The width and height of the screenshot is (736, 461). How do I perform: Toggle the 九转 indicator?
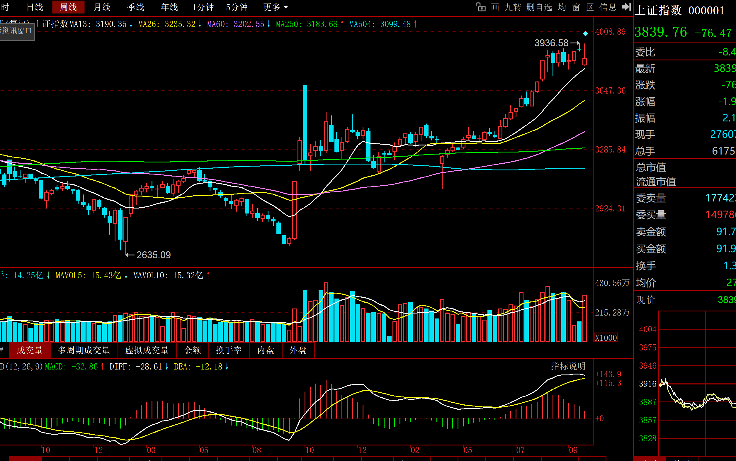pyautogui.click(x=513, y=7)
